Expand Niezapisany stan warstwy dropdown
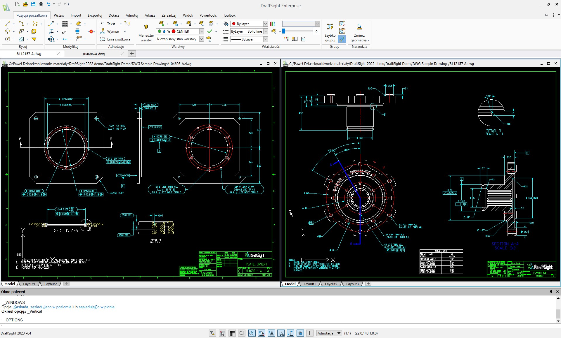Viewport: 561px width, 338px height. click(202, 39)
